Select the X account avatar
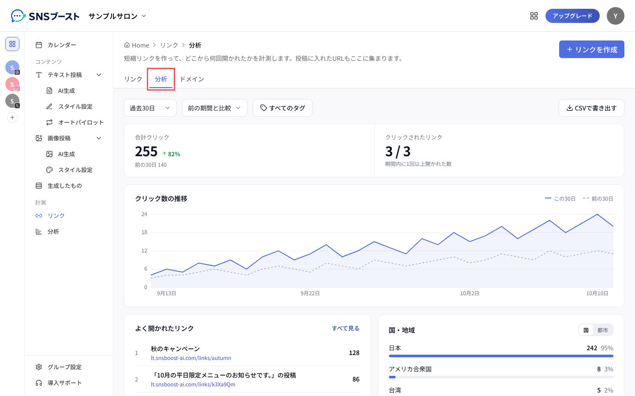635x396 pixels. [12, 101]
